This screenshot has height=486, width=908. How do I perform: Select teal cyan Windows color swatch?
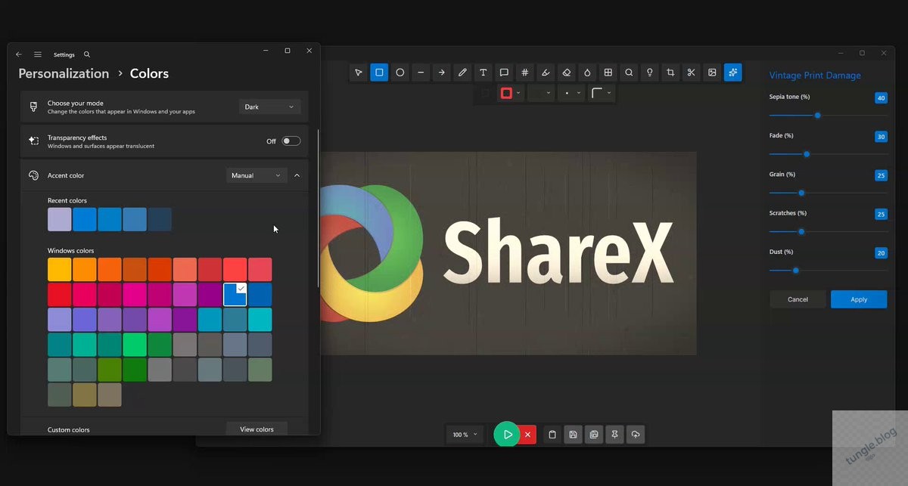pyautogui.click(x=260, y=320)
